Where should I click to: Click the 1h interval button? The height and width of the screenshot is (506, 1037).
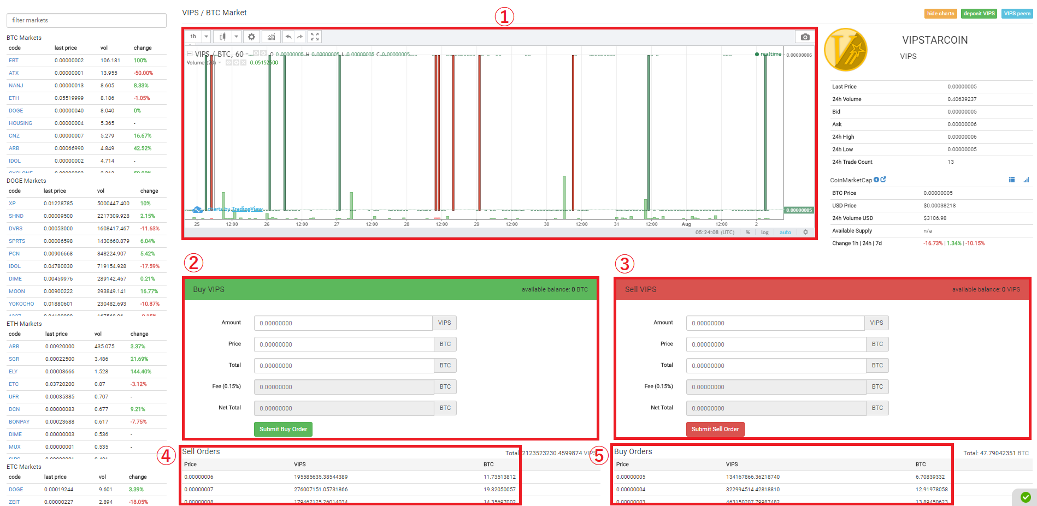[x=193, y=37]
